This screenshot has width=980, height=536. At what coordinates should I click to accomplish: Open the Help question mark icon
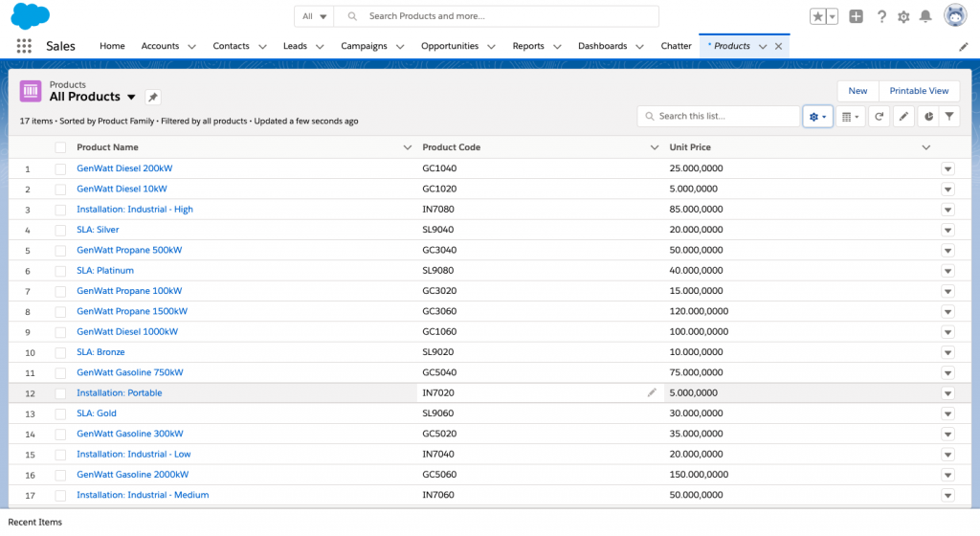[x=881, y=17]
